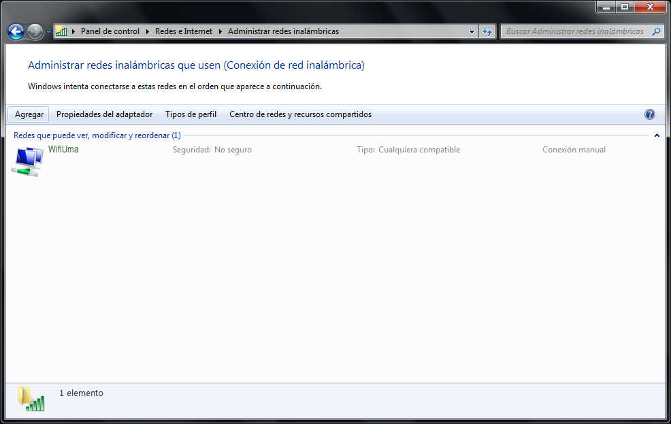Click the refresh icon in the address bar
Viewport: 671px width, 424px height.
tap(487, 31)
